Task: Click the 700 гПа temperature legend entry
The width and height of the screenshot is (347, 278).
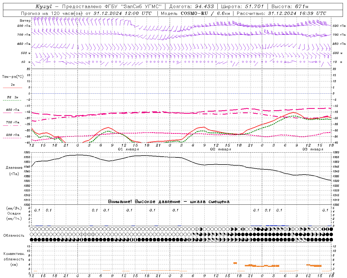Action: (x=12, y=122)
